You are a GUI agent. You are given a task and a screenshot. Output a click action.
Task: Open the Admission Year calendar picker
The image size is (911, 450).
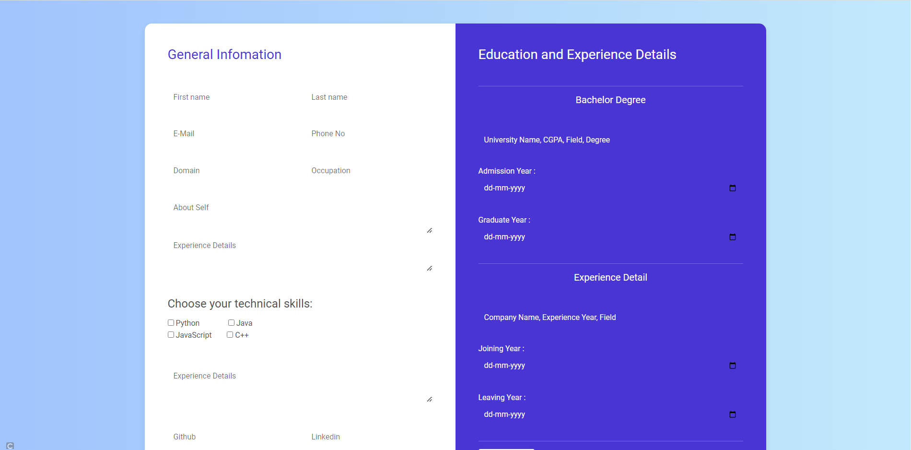point(732,188)
